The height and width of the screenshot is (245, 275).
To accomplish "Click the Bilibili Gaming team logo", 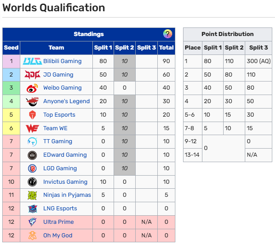I will (32, 61).
